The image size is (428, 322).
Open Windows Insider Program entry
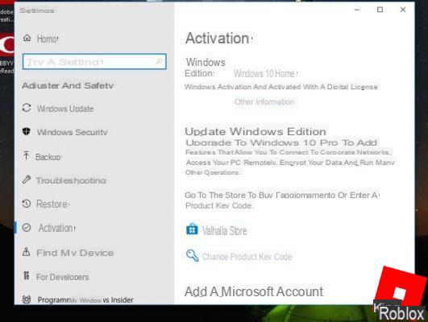pos(85,300)
